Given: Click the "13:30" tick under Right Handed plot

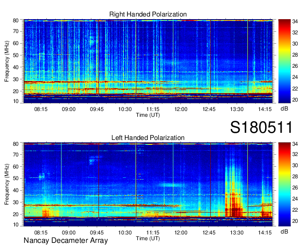Looking at the screenshot, I should [x=237, y=109].
